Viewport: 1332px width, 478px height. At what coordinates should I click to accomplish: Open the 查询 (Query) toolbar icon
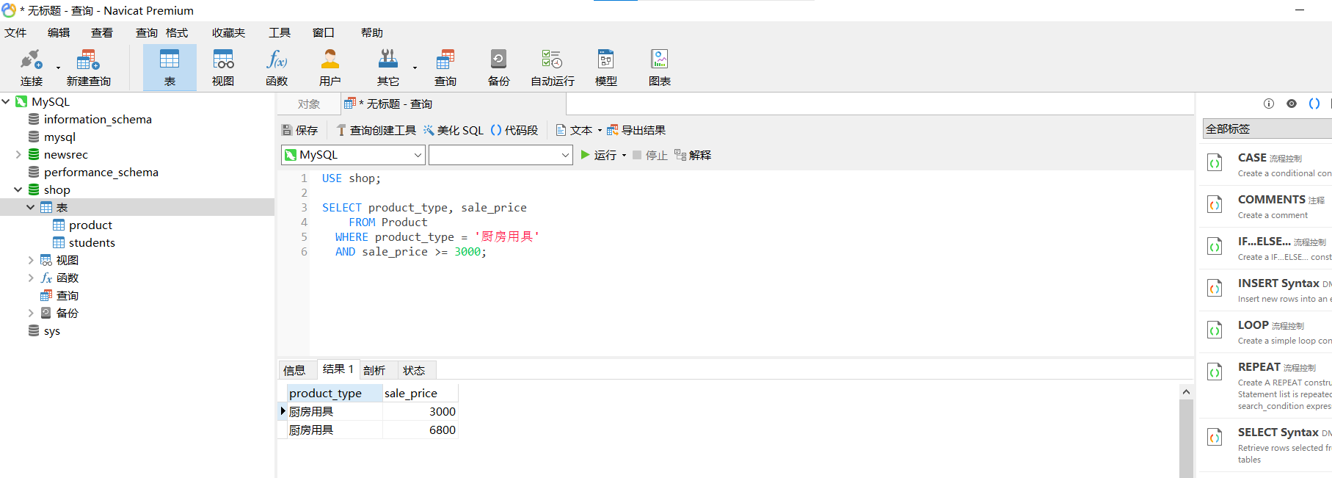(x=445, y=68)
